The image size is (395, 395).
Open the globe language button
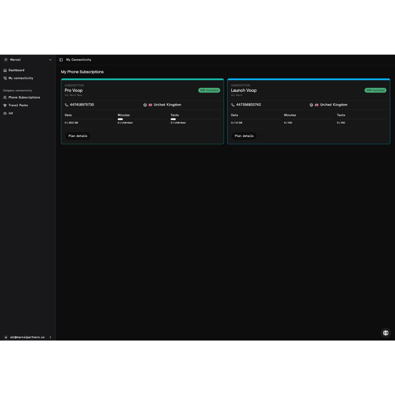pyautogui.click(x=385, y=333)
